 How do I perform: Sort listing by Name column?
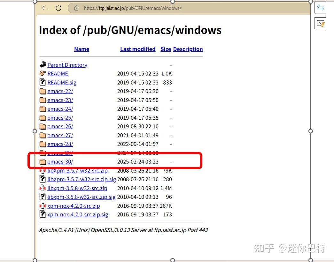click(x=82, y=49)
